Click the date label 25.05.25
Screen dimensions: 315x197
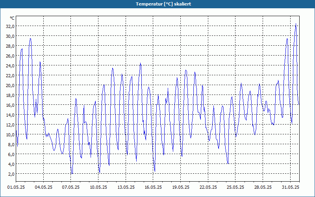click(235, 187)
